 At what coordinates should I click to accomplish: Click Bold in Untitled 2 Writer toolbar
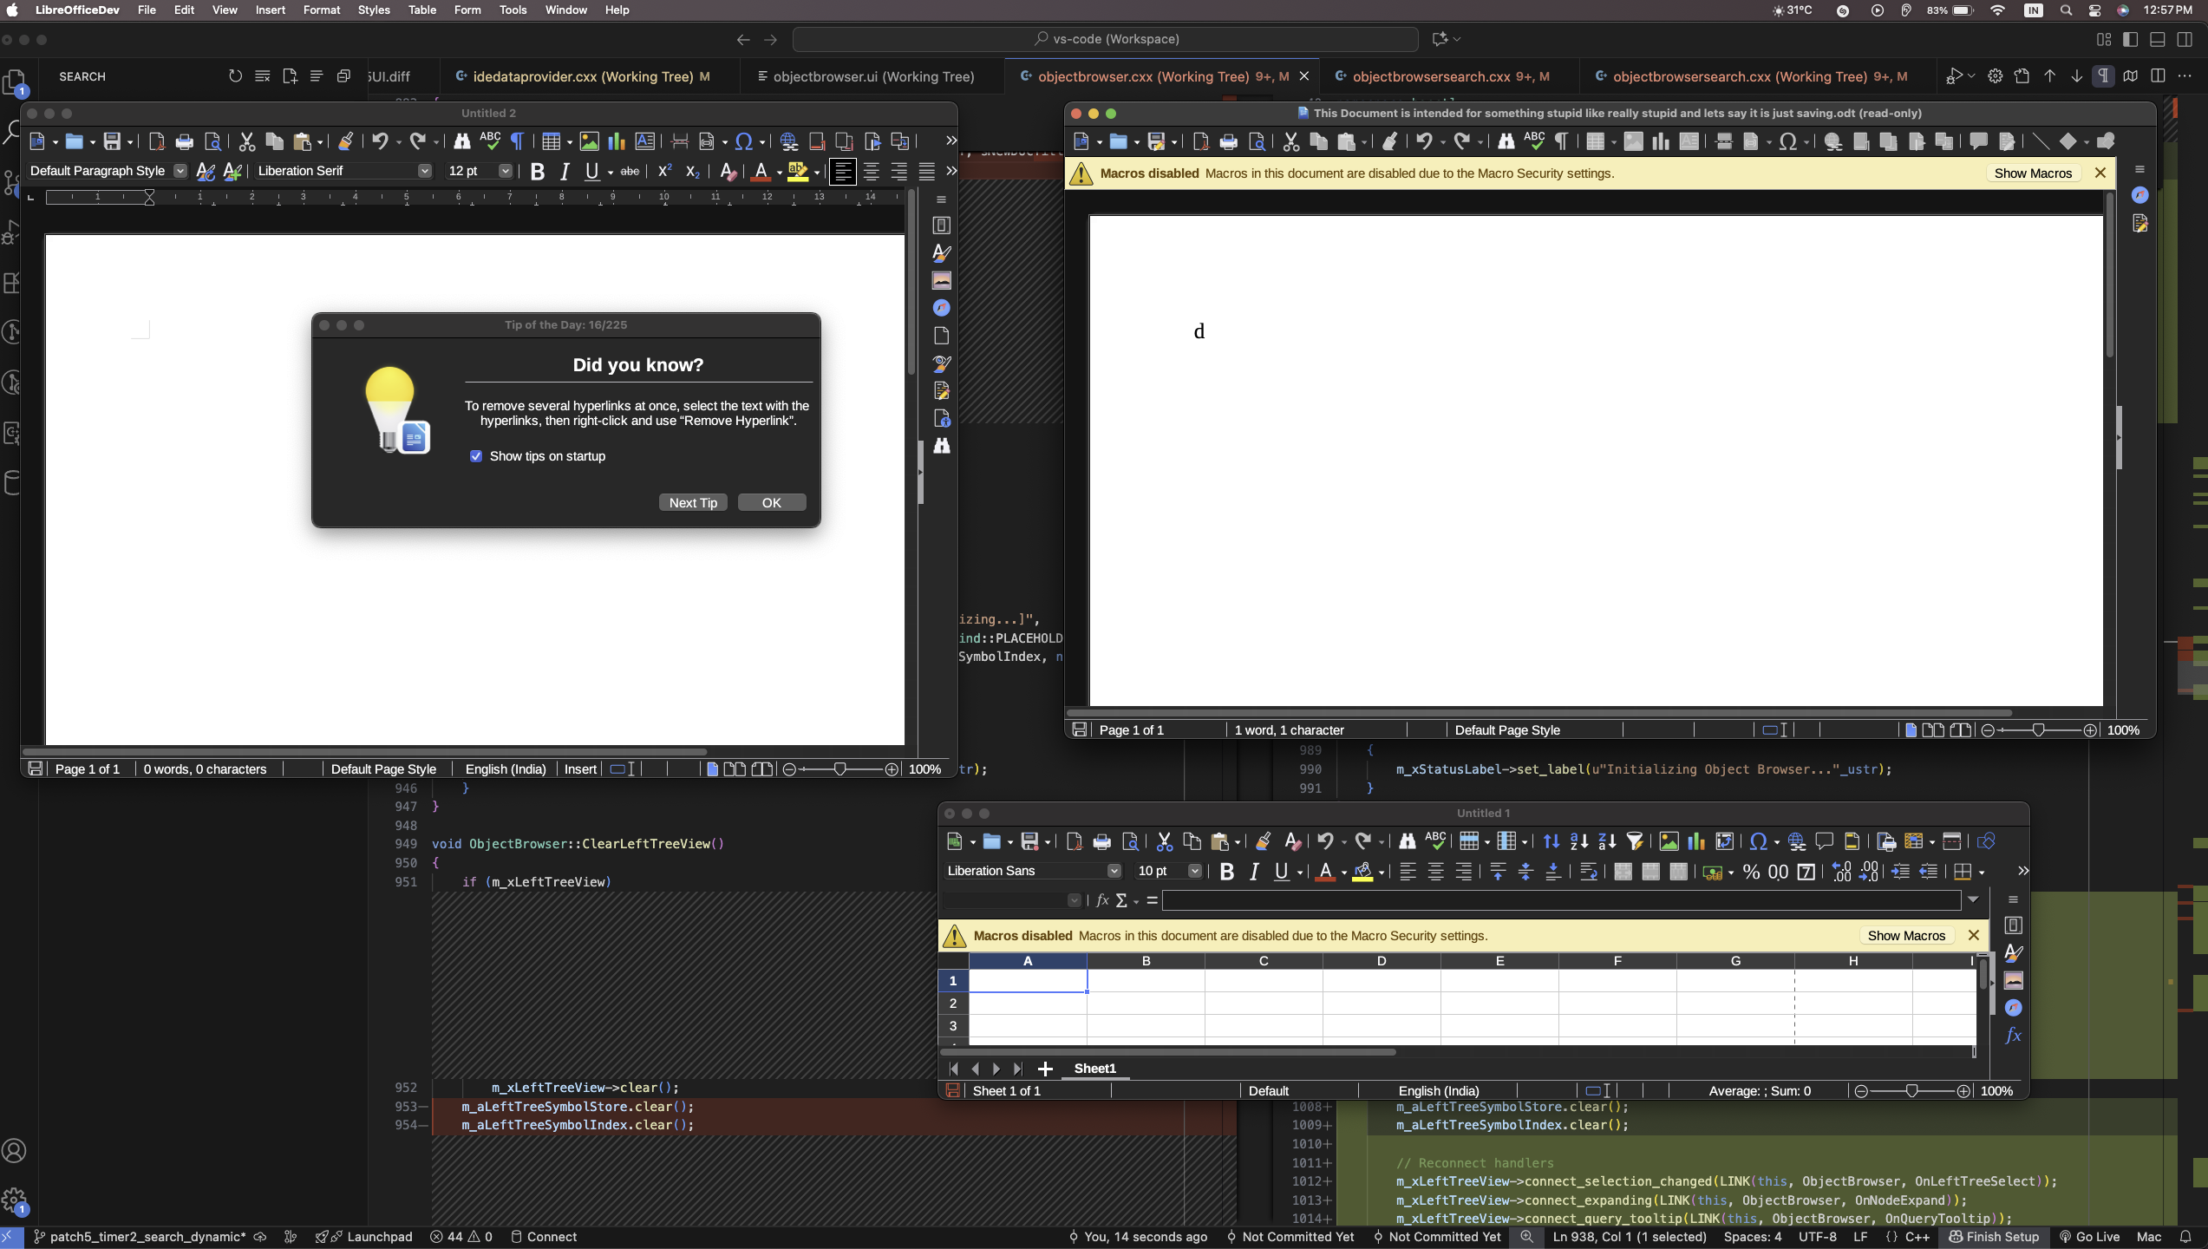click(537, 172)
